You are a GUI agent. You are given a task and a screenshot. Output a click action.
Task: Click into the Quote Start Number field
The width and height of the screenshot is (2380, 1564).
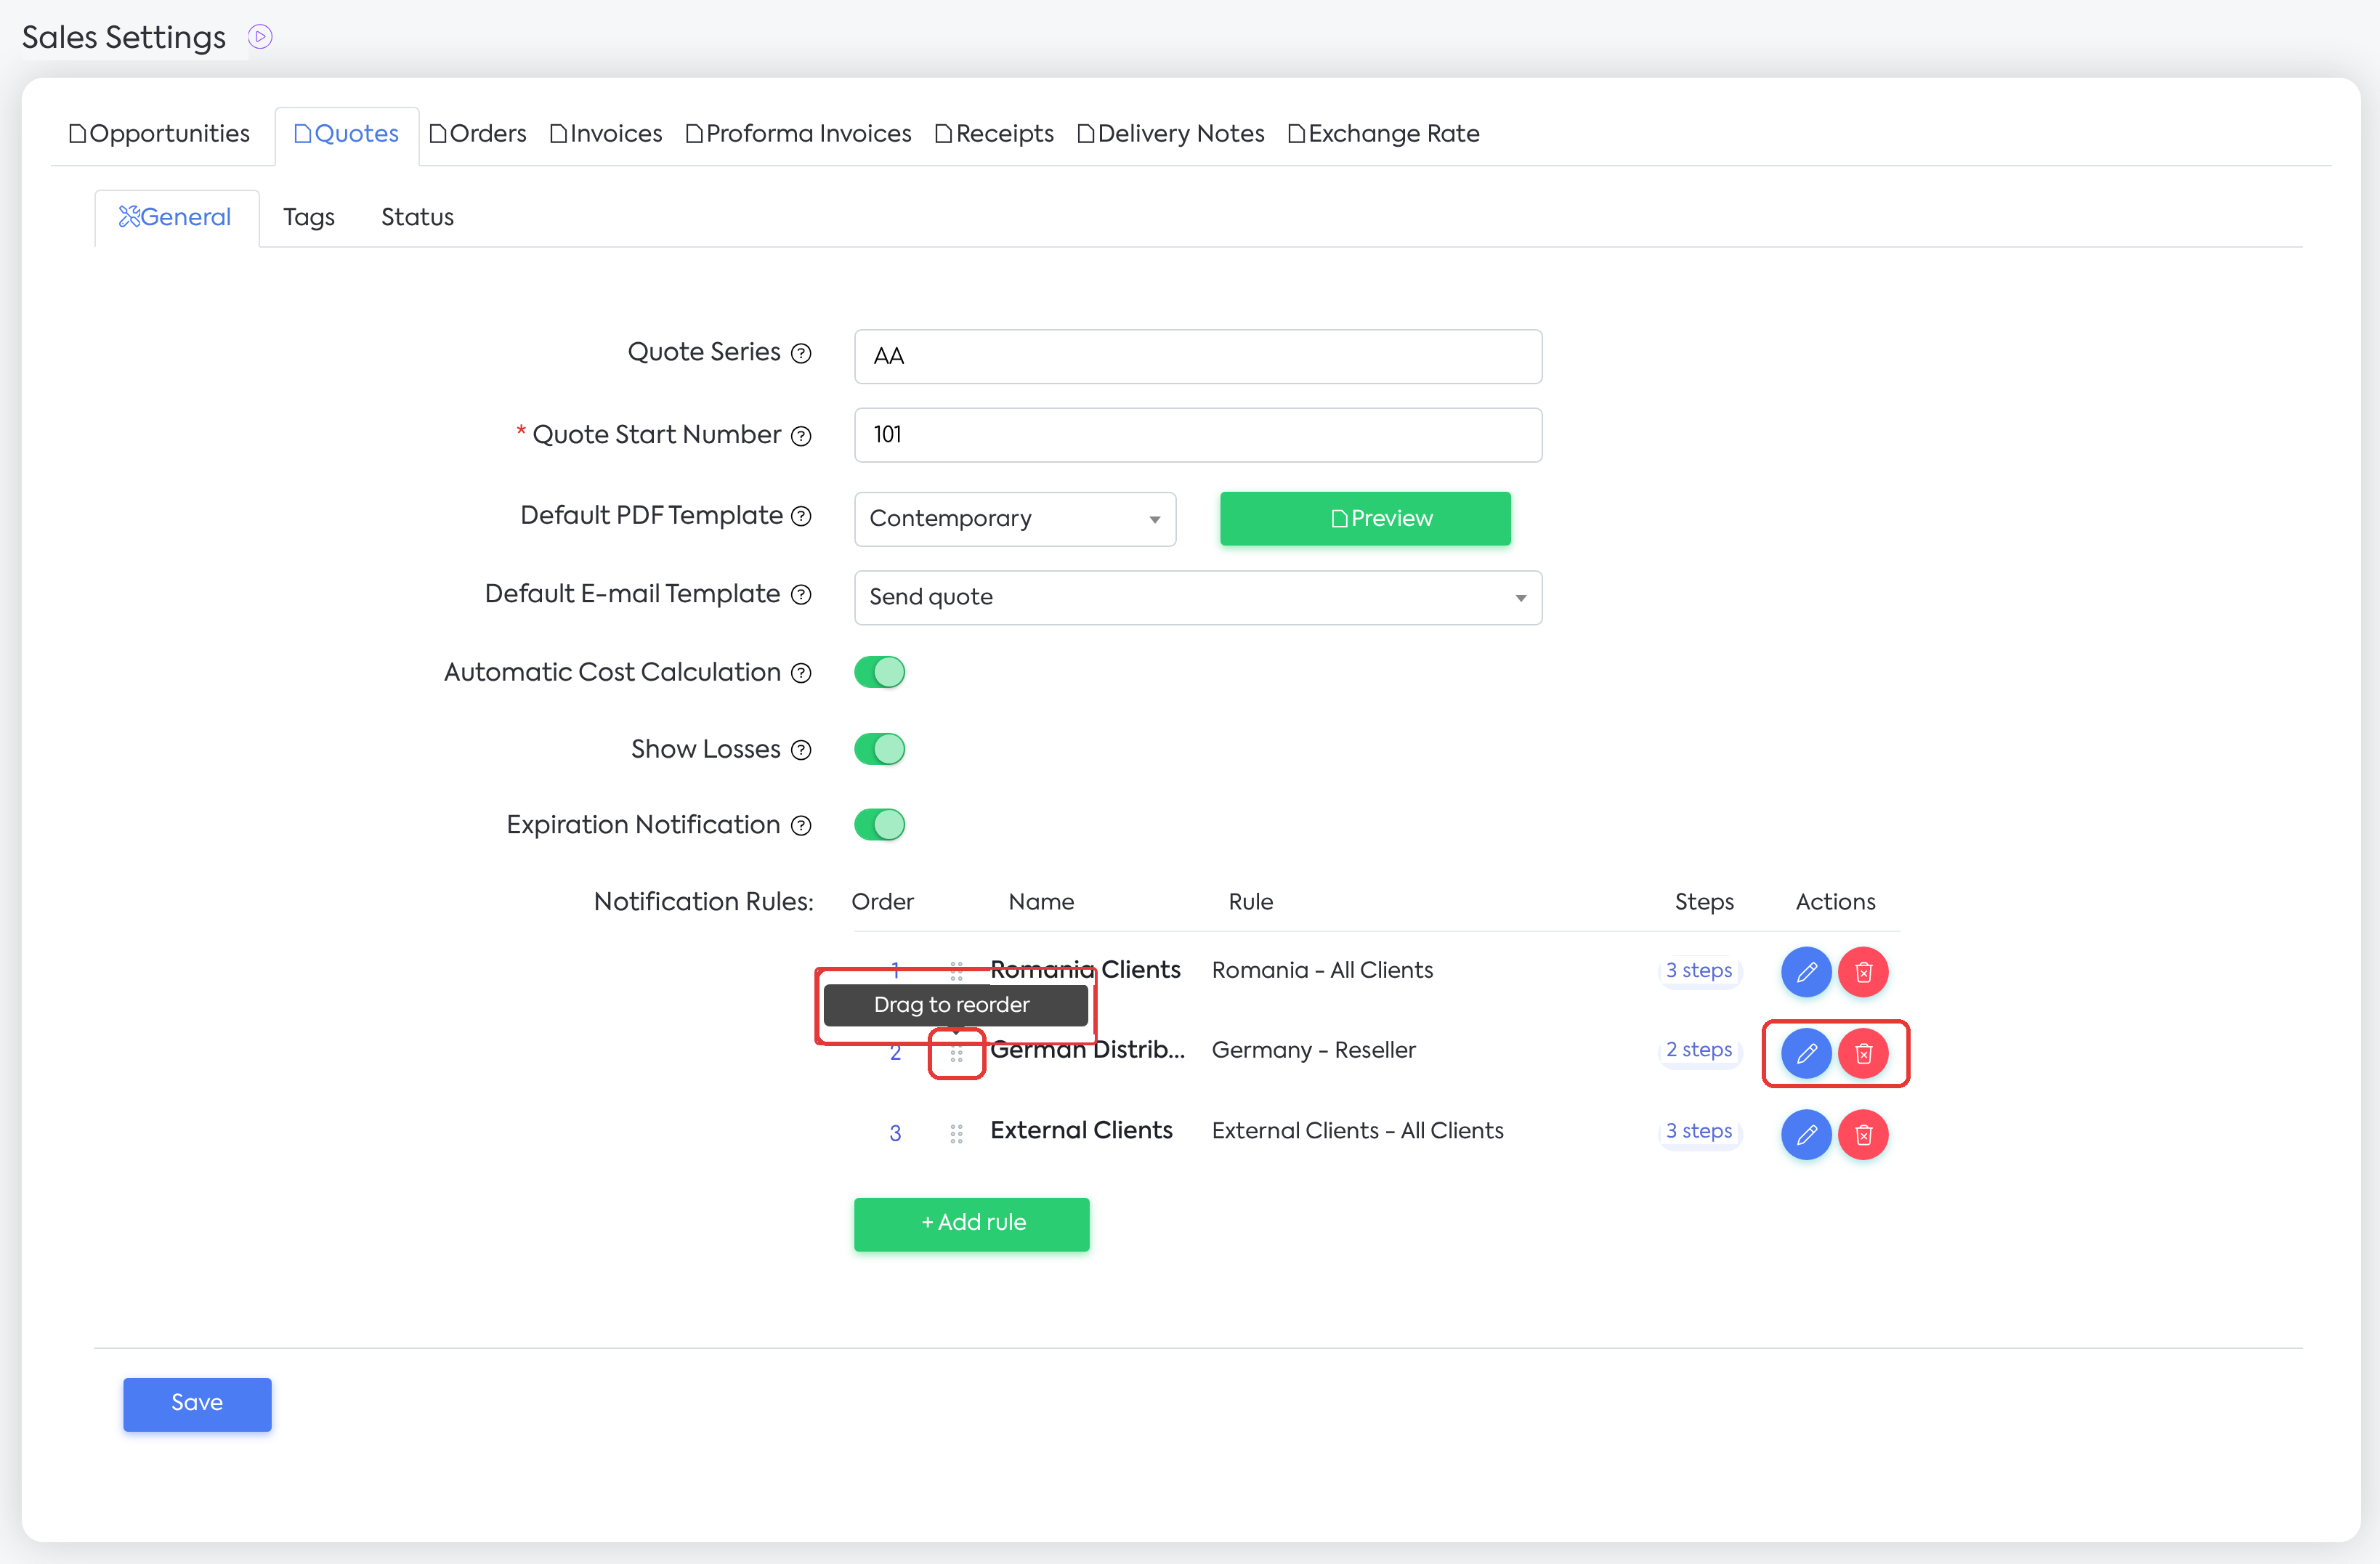click(x=1198, y=436)
